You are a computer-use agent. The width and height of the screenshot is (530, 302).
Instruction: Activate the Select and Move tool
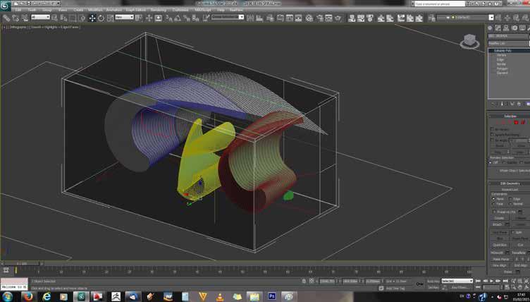92,18
